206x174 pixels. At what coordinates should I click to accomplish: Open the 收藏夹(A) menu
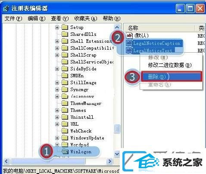(86, 19)
